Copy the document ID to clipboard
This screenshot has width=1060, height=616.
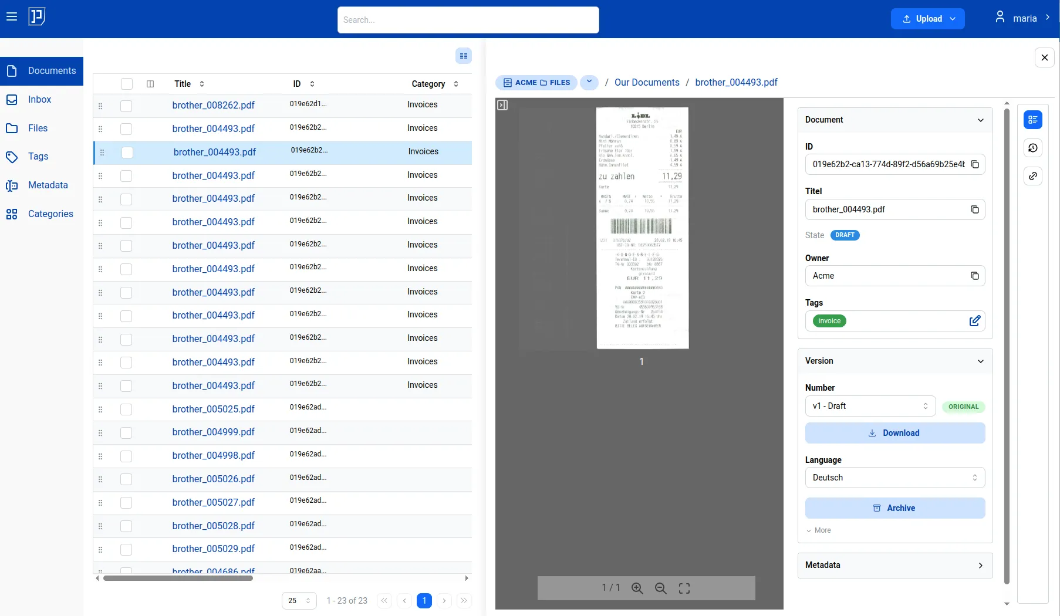click(x=975, y=164)
